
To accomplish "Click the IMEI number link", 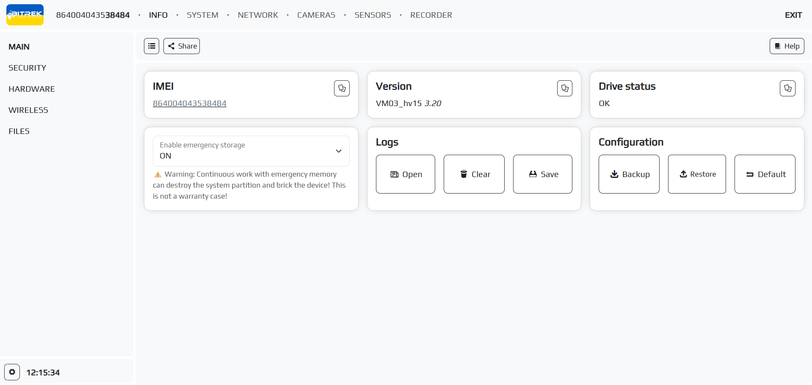I will tap(189, 104).
